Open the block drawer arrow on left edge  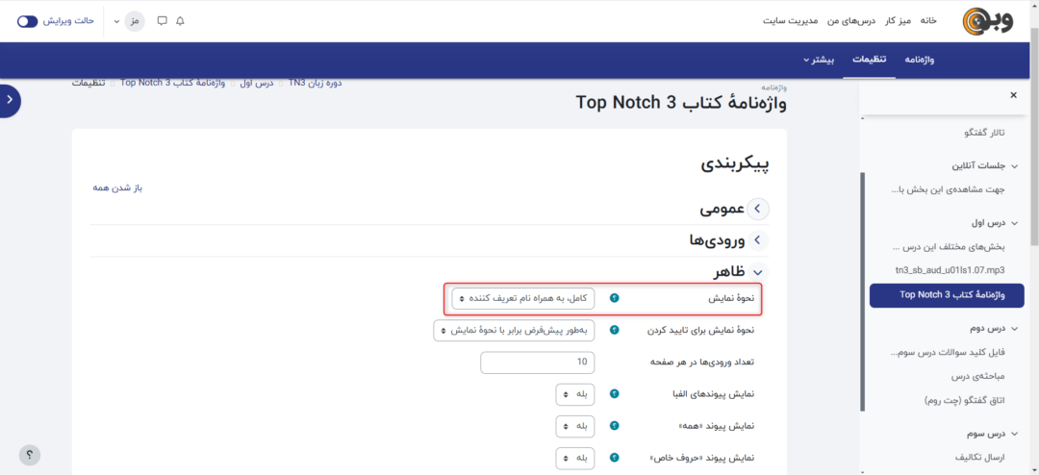click(x=10, y=100)
